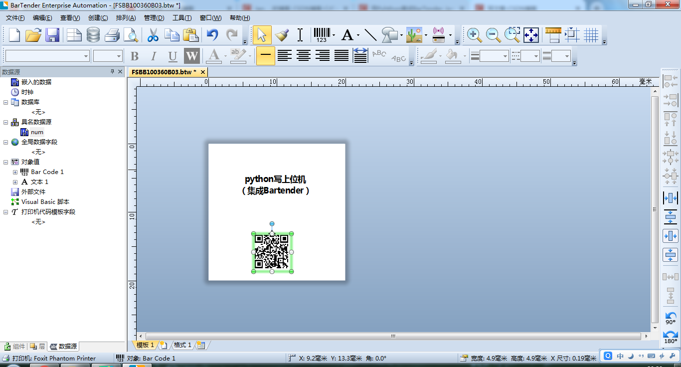
Task: Align text left
Action: (285, 56)
